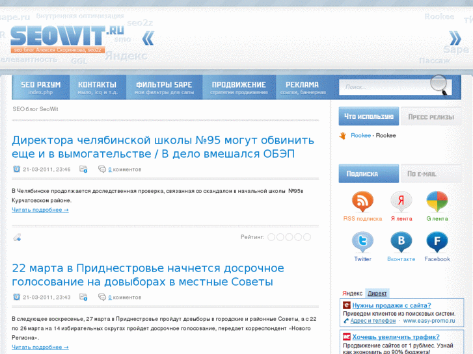Screen dimensions: 473x354
Task: Rate the first article two stars
Action: [280, 237]
